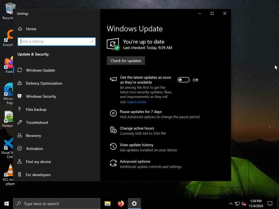Viewport: 279px width, 209px height.
Task: Click the megaphone icon beside latest updates
Action: (x=113, y=79)
